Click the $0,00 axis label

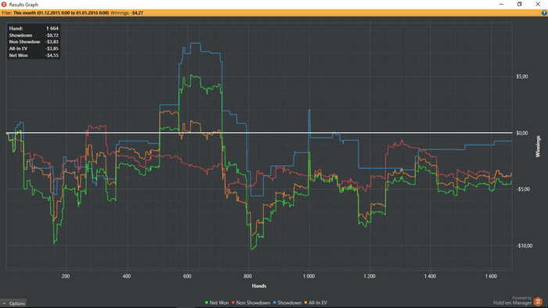coord(522,133)
